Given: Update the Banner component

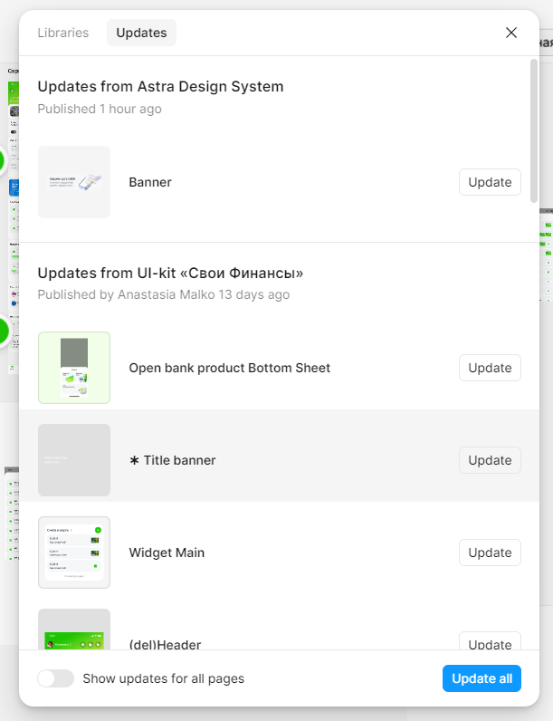Looking at the screenshot, I should [490, 182].
